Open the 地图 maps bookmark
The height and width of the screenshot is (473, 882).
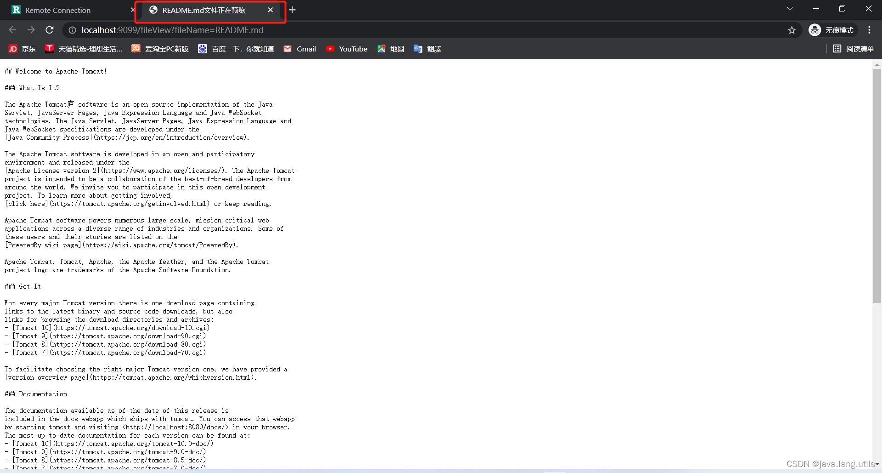point(390,49)
